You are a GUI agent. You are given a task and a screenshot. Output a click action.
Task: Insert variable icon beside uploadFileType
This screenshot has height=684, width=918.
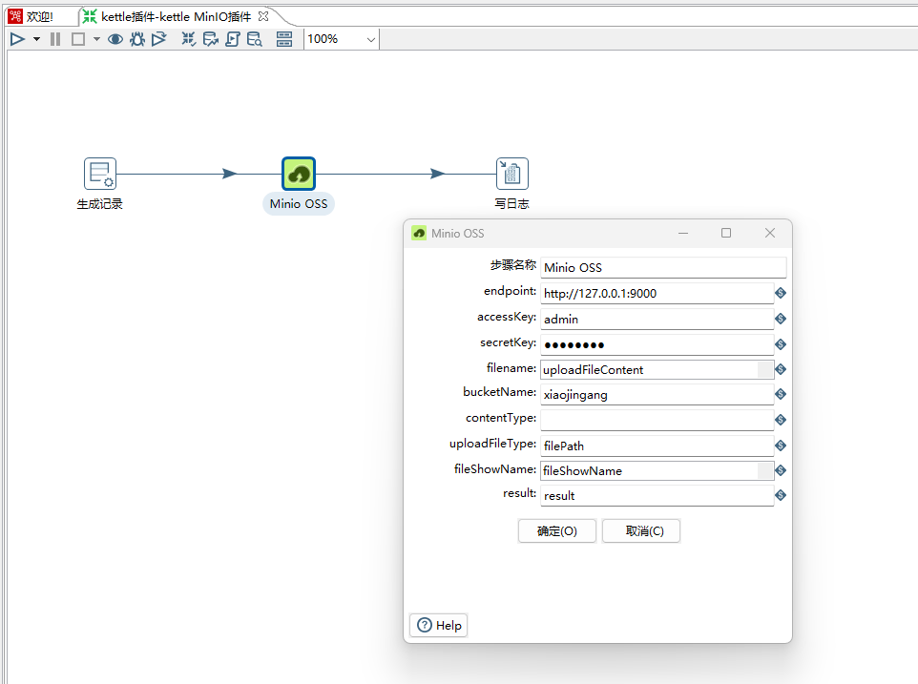pos(781,446)
